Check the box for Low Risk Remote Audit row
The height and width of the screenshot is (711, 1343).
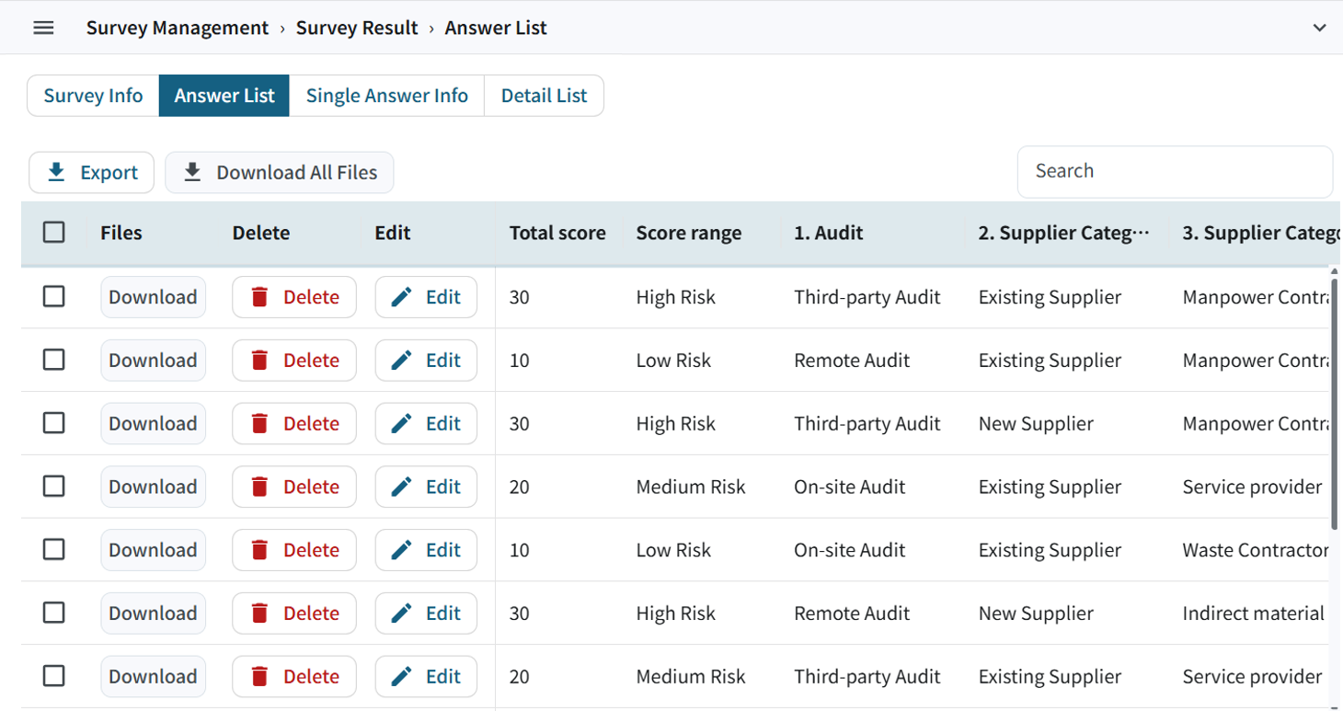[x=54, y=360]
